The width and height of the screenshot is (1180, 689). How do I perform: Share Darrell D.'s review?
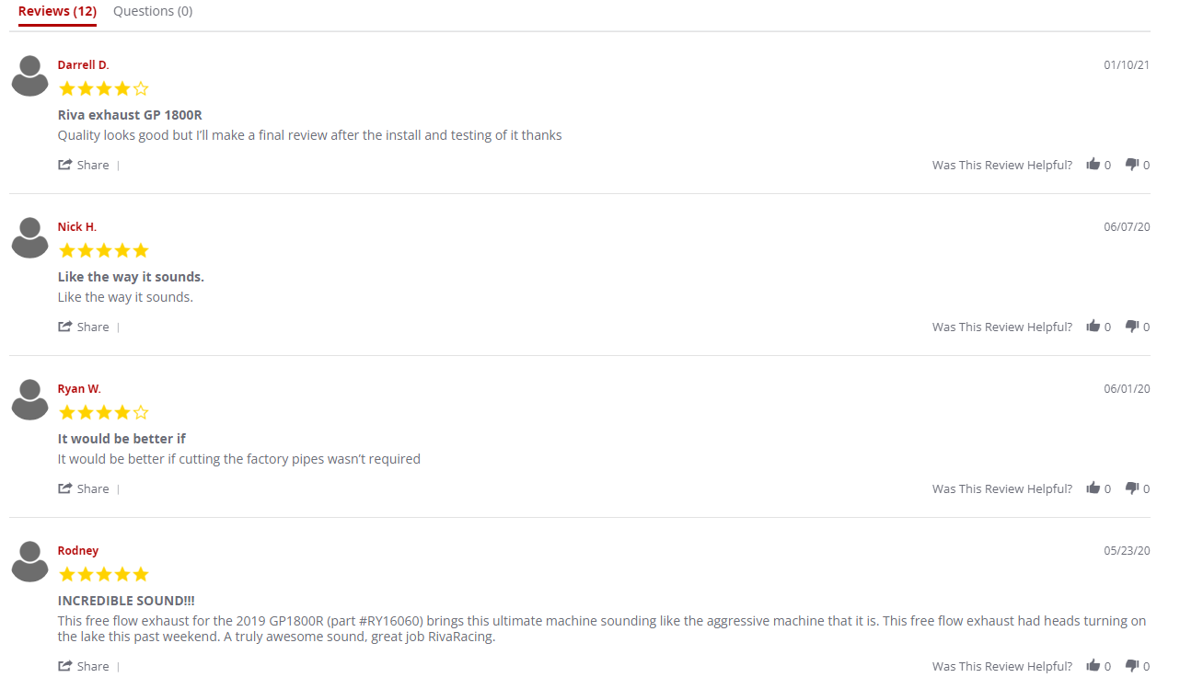(x=84, y=166)
